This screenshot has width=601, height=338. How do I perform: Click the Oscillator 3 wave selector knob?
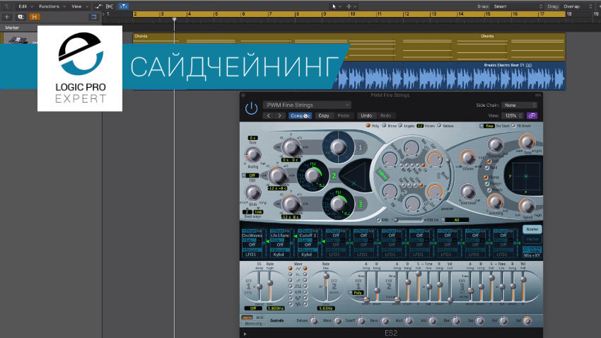[338, 204]
